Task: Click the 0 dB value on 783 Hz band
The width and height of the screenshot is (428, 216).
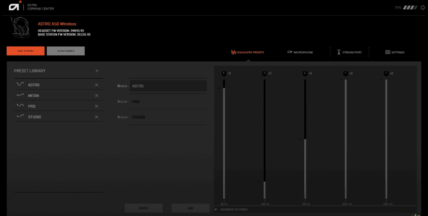Action: [x=305, y=73]
